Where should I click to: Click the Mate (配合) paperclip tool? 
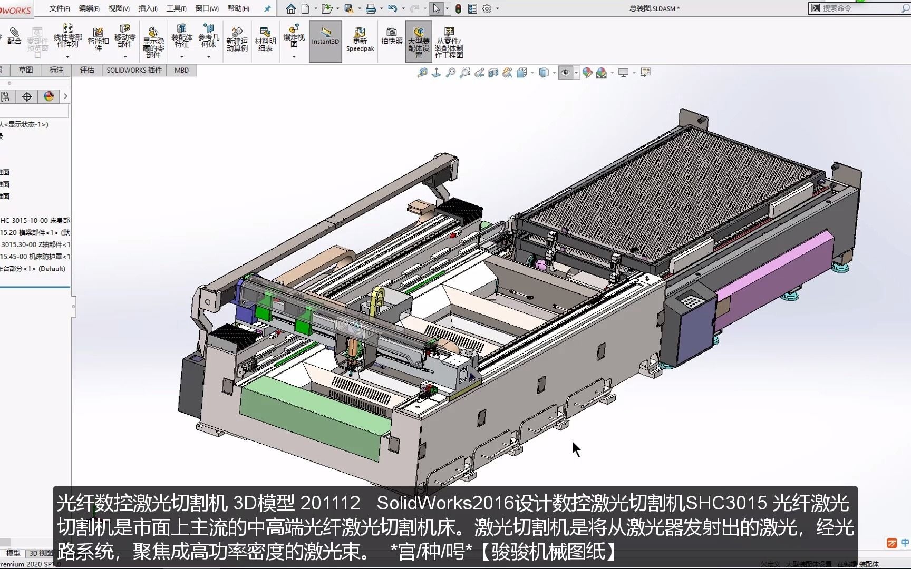[x=14, y=36]
